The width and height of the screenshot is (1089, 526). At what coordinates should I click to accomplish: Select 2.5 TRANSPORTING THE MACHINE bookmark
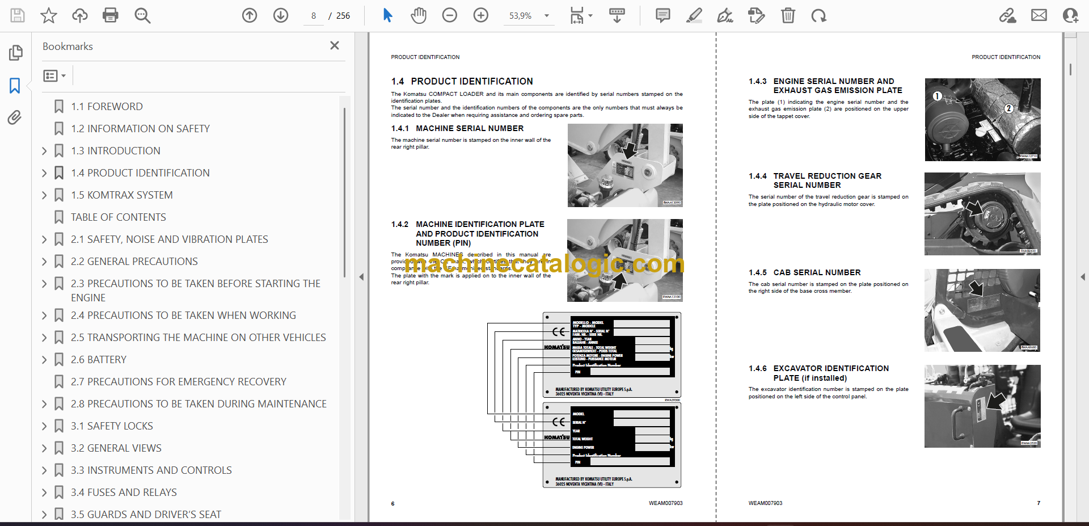199,338
